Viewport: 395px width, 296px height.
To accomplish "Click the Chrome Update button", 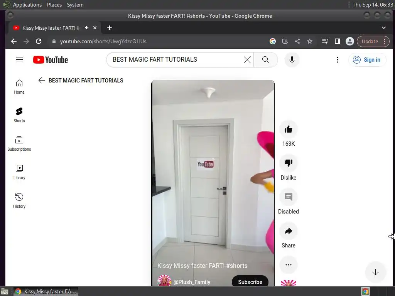I will tap(370, 41).
